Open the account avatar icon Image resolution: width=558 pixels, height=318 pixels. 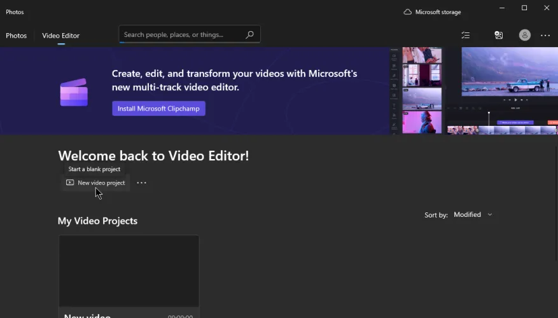(x=524, y=36)
